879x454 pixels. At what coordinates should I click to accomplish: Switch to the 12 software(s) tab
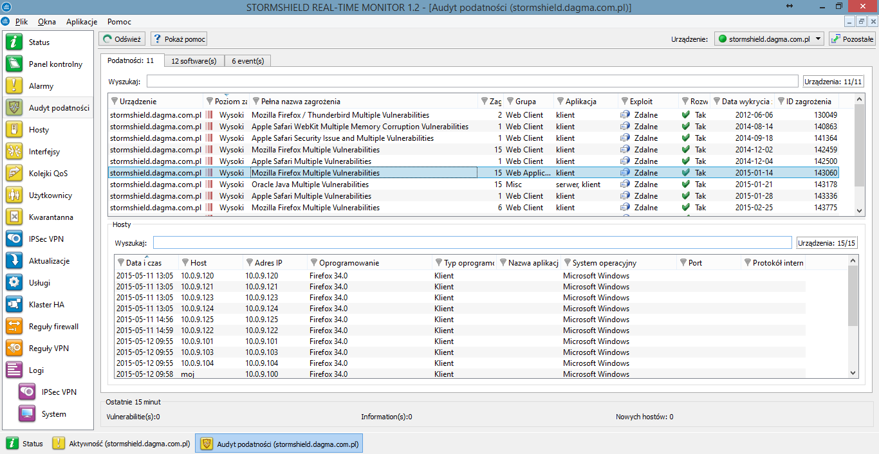(x=194, y=61)
